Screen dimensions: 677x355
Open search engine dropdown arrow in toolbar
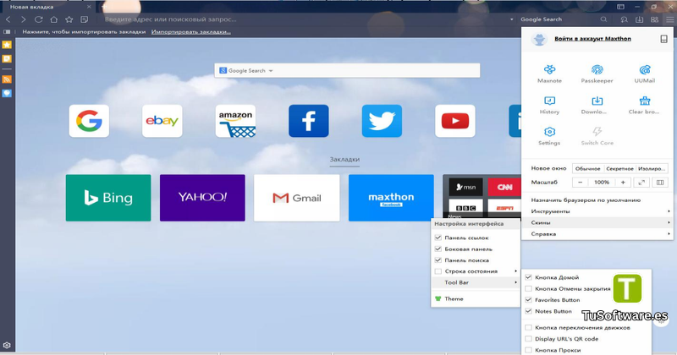[512, 19]
